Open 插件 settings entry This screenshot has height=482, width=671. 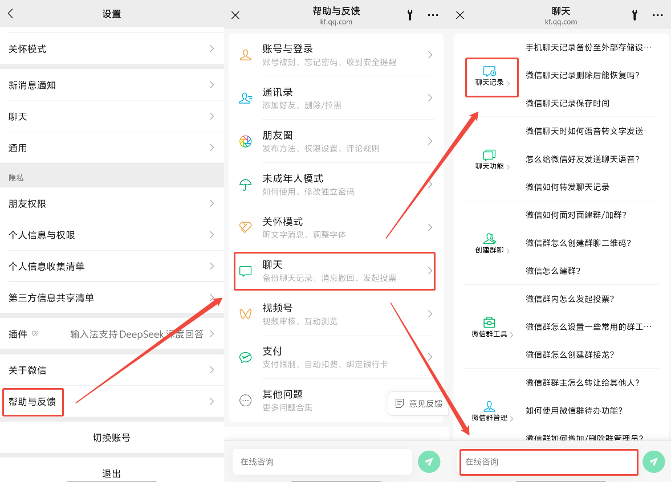tap(112, 334)
